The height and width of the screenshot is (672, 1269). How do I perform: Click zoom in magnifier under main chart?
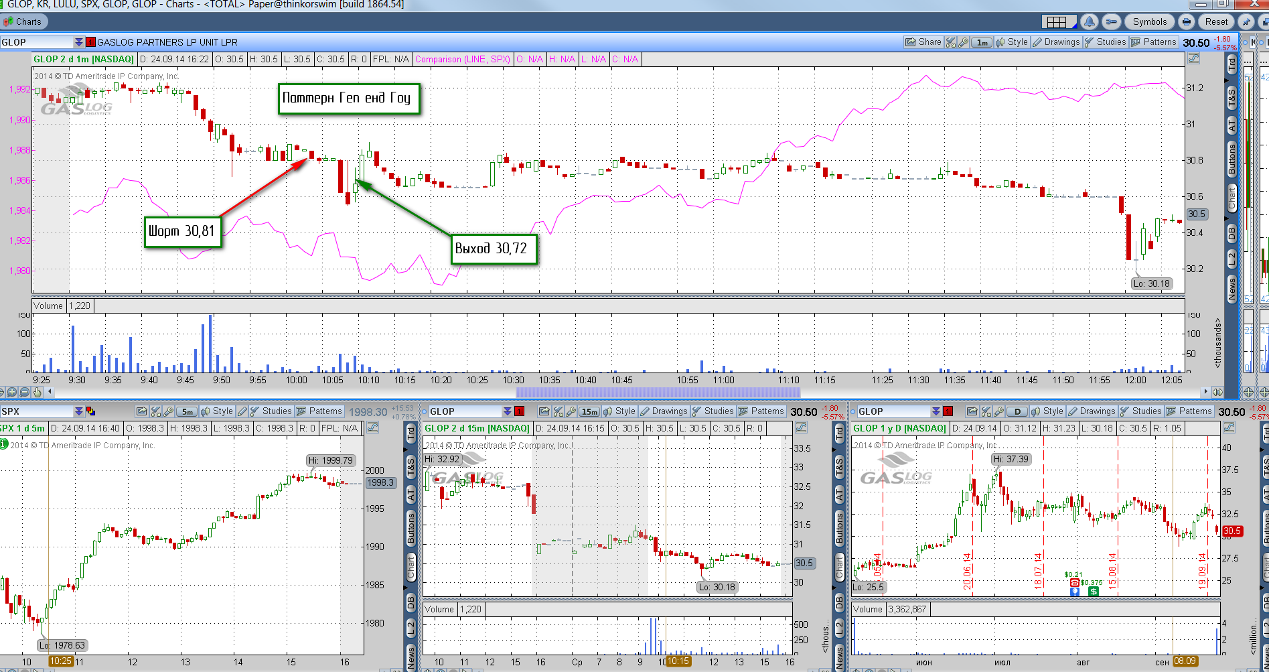12,393
